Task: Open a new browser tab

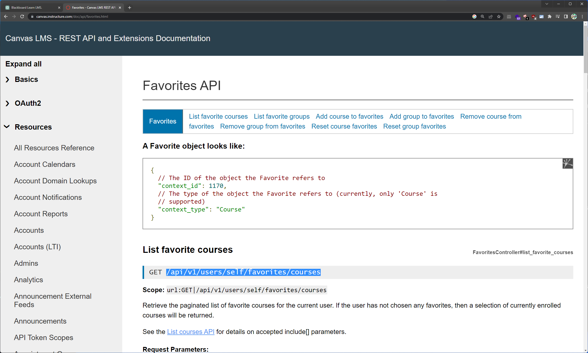Action: tap(130, 8)
